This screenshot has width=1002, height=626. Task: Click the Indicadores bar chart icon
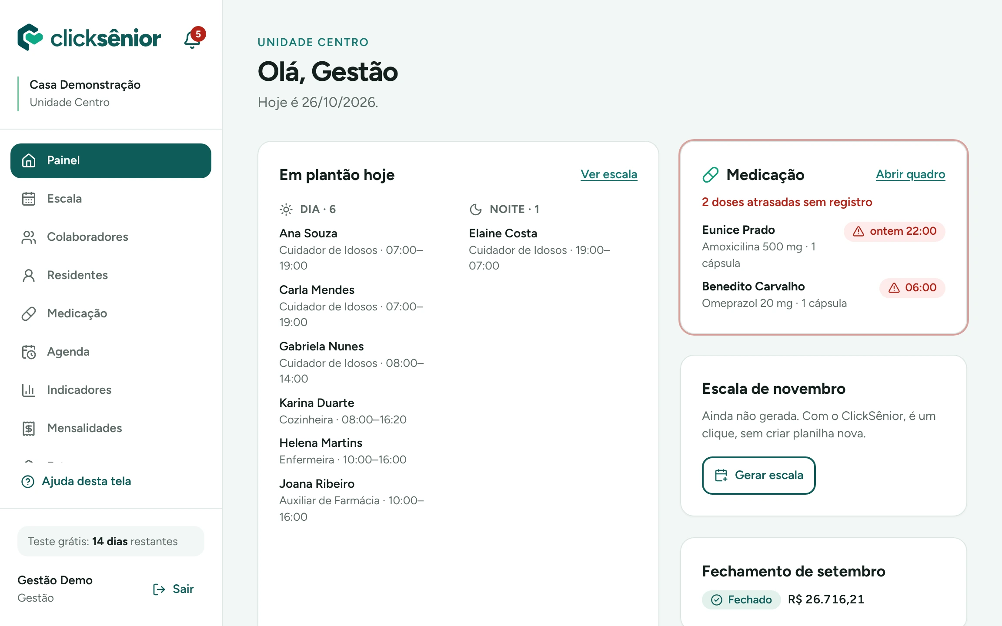click(29, 390)
